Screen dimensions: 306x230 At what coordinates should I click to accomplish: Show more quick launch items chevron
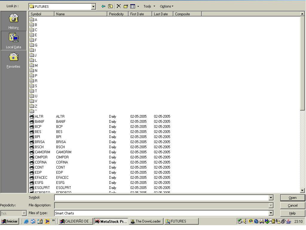(53, 221)
